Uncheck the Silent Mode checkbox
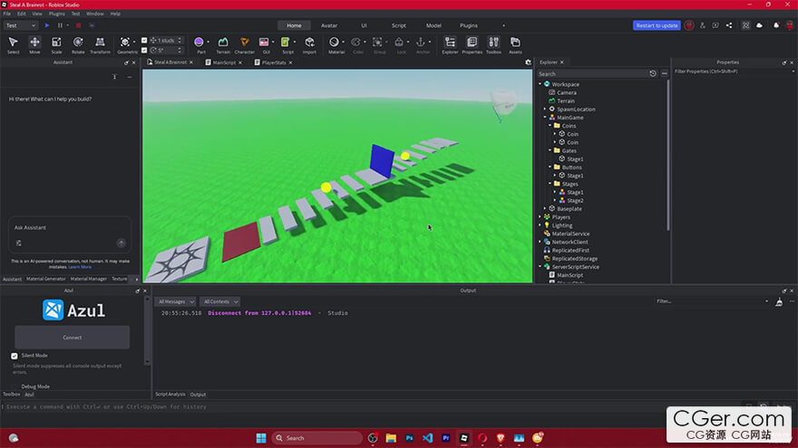The width and height of the screenshot is (798, 448). pyautogui.click(x=15, y=356)
